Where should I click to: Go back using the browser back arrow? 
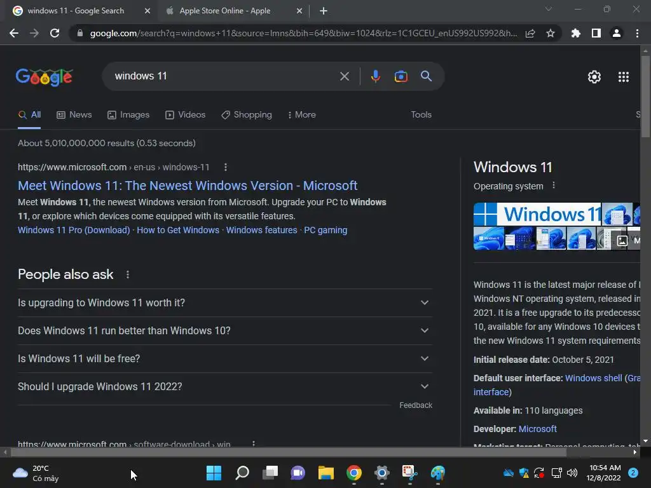click(x=14, y=33)
